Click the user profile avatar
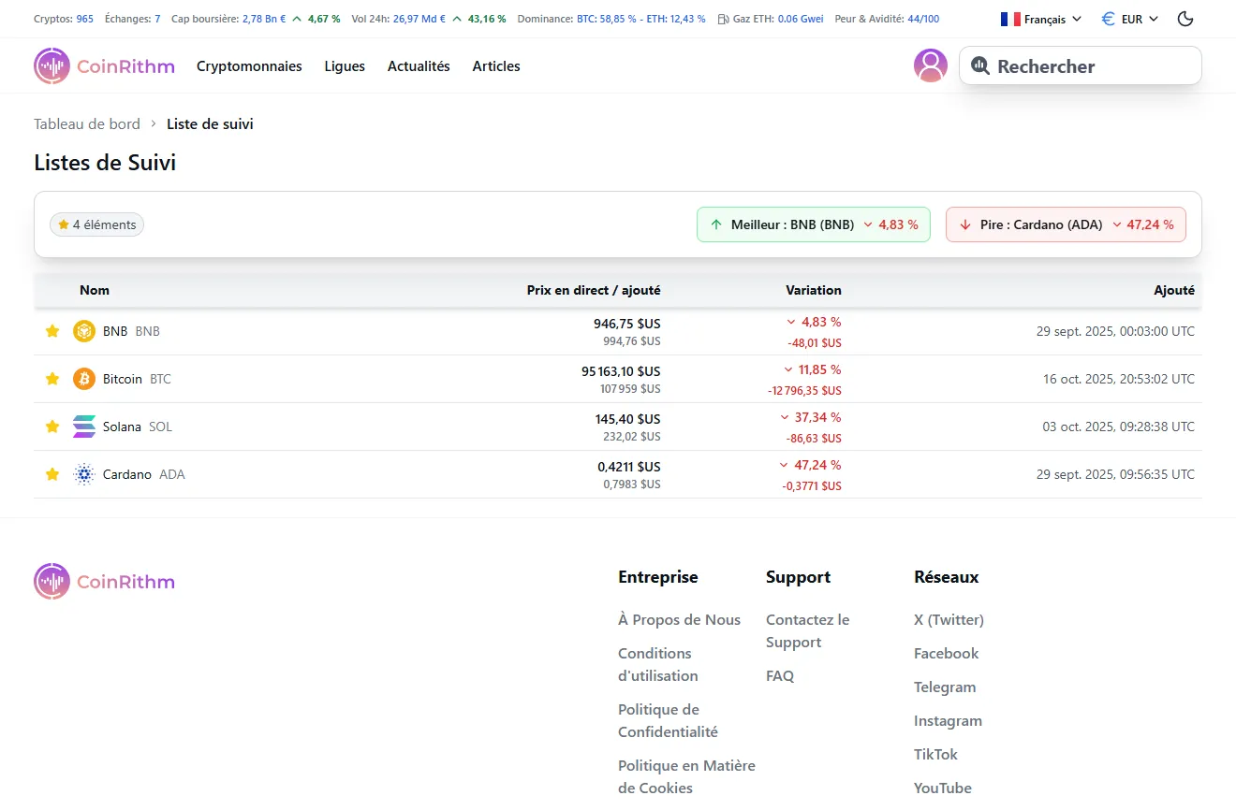Image resolution: width=1236 pixels, height=810 pixels. 930,65
